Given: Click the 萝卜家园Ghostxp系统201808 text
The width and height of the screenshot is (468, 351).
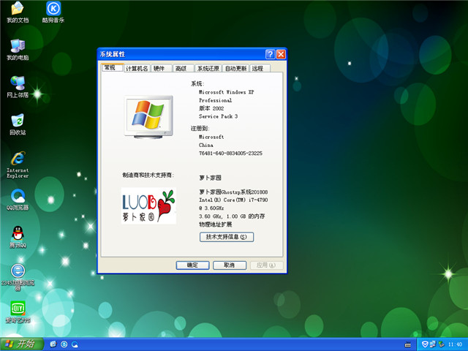Looking at the screenshot, I should pos(233,192).
